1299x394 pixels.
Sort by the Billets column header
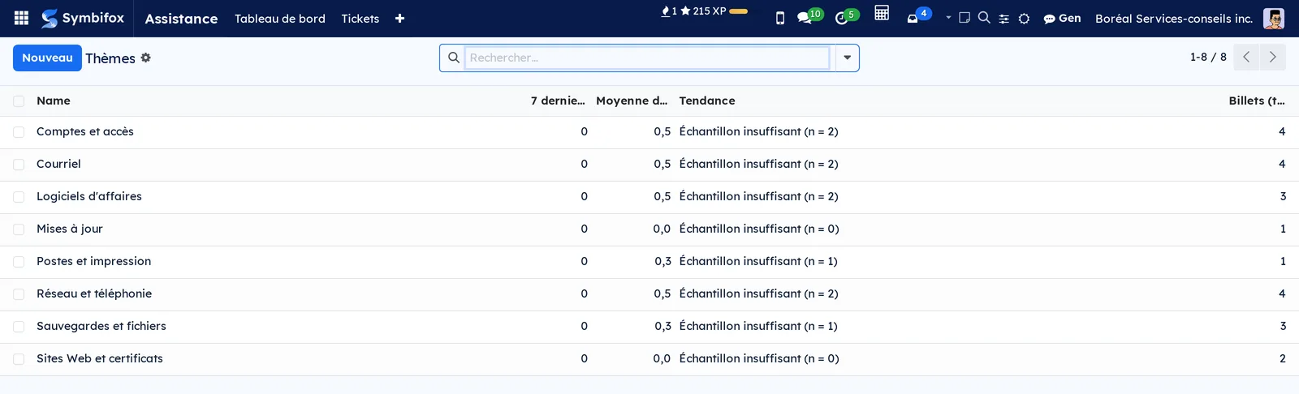[1257, 101]
